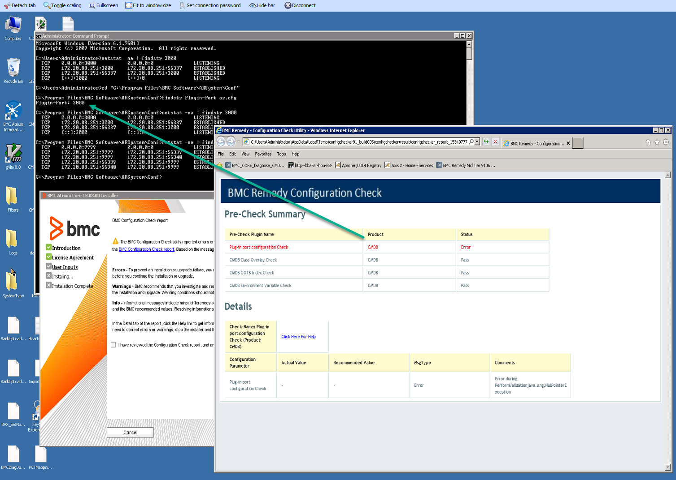Open http--bbaker-hou-63 favorite link
This screenshot has height=480, width=676.
coord(310,165)
